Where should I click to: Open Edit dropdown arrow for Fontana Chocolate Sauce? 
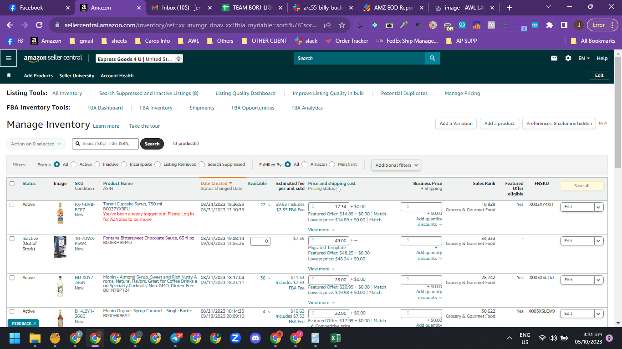pyautogui.click(x=599, y=241)
